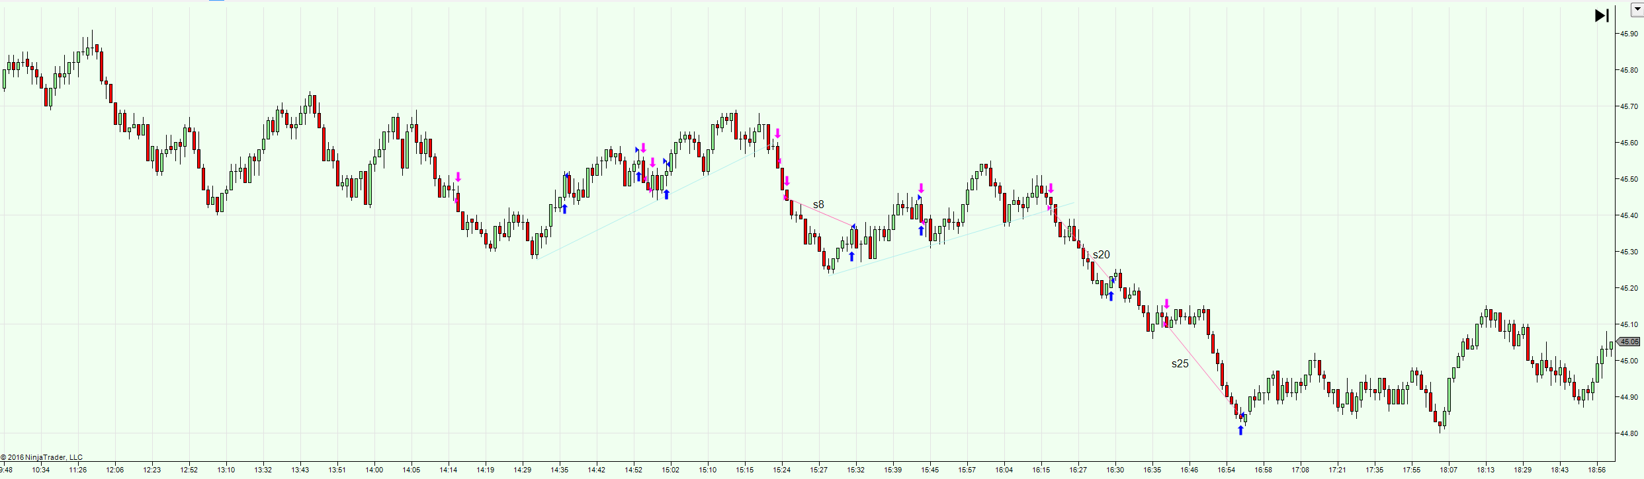Click the 44.90 price axis label

point(1629,397)
